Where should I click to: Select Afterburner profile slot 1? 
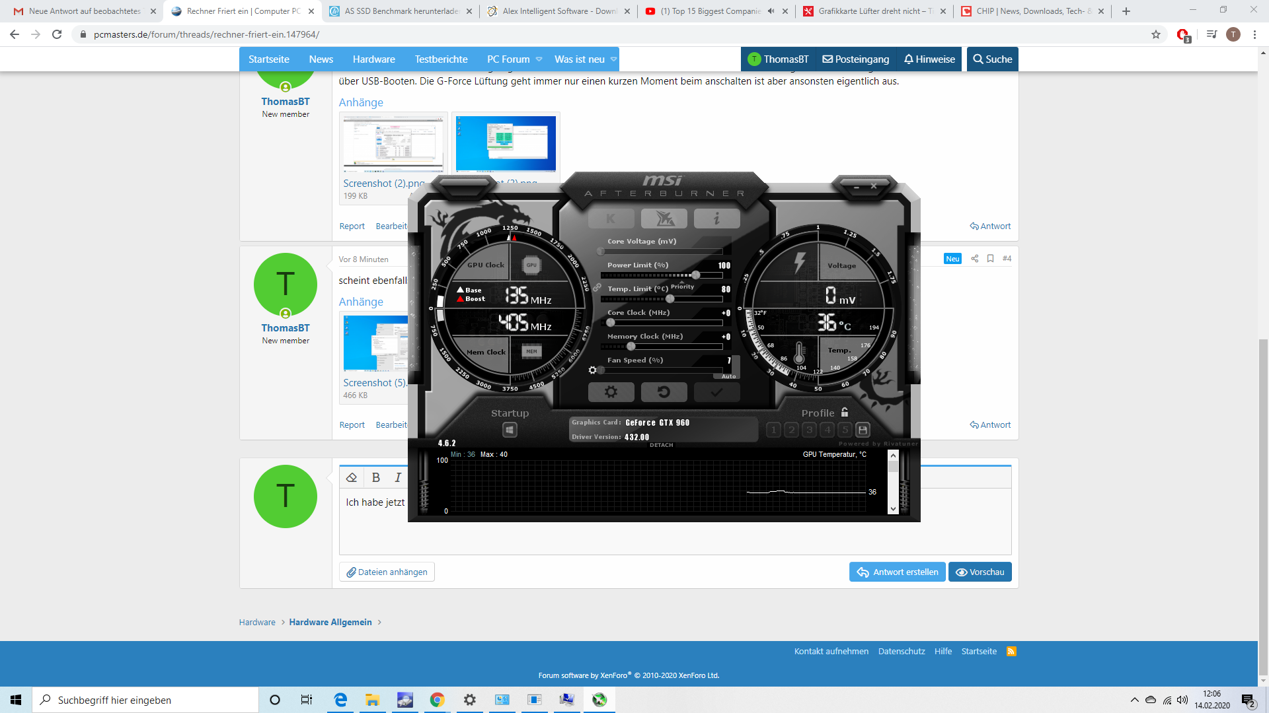point(774,430)
